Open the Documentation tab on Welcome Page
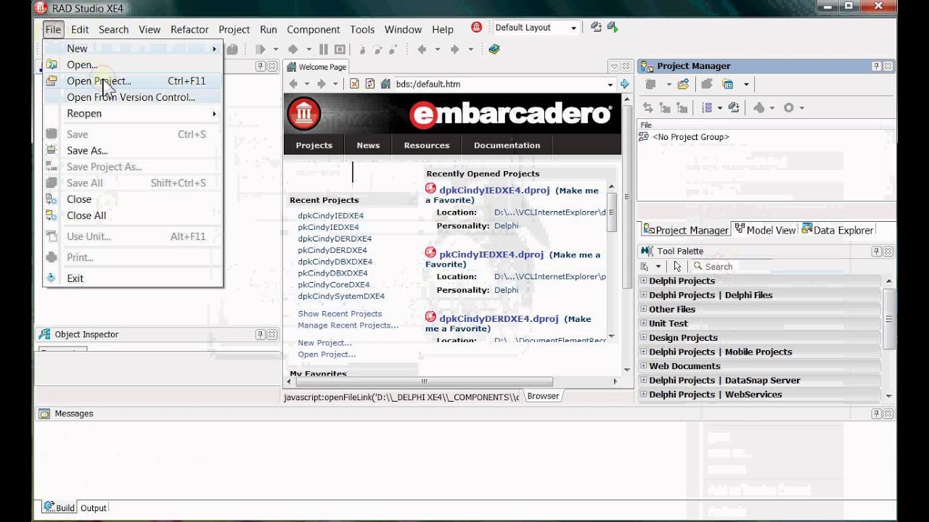Viewport: 929px width, 522px height. [x=507, y=145]
